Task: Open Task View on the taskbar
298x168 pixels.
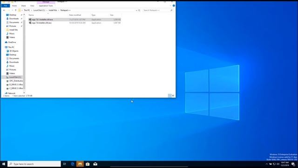Action: 65,164
